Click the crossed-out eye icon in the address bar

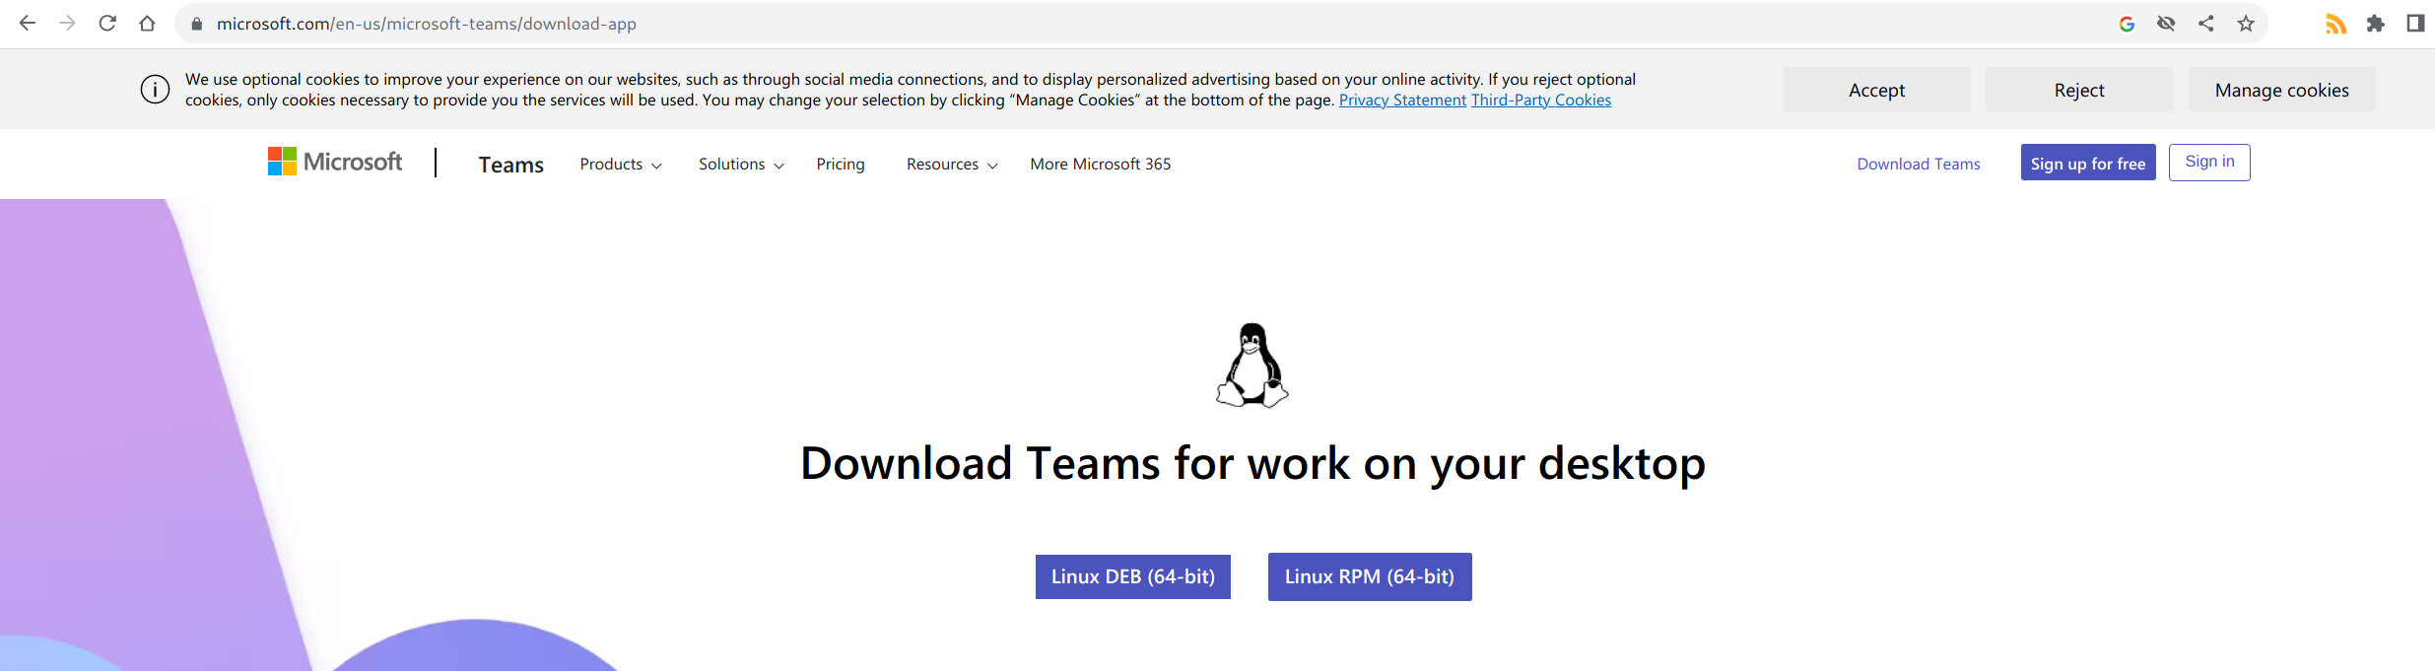coord(2166,24)
